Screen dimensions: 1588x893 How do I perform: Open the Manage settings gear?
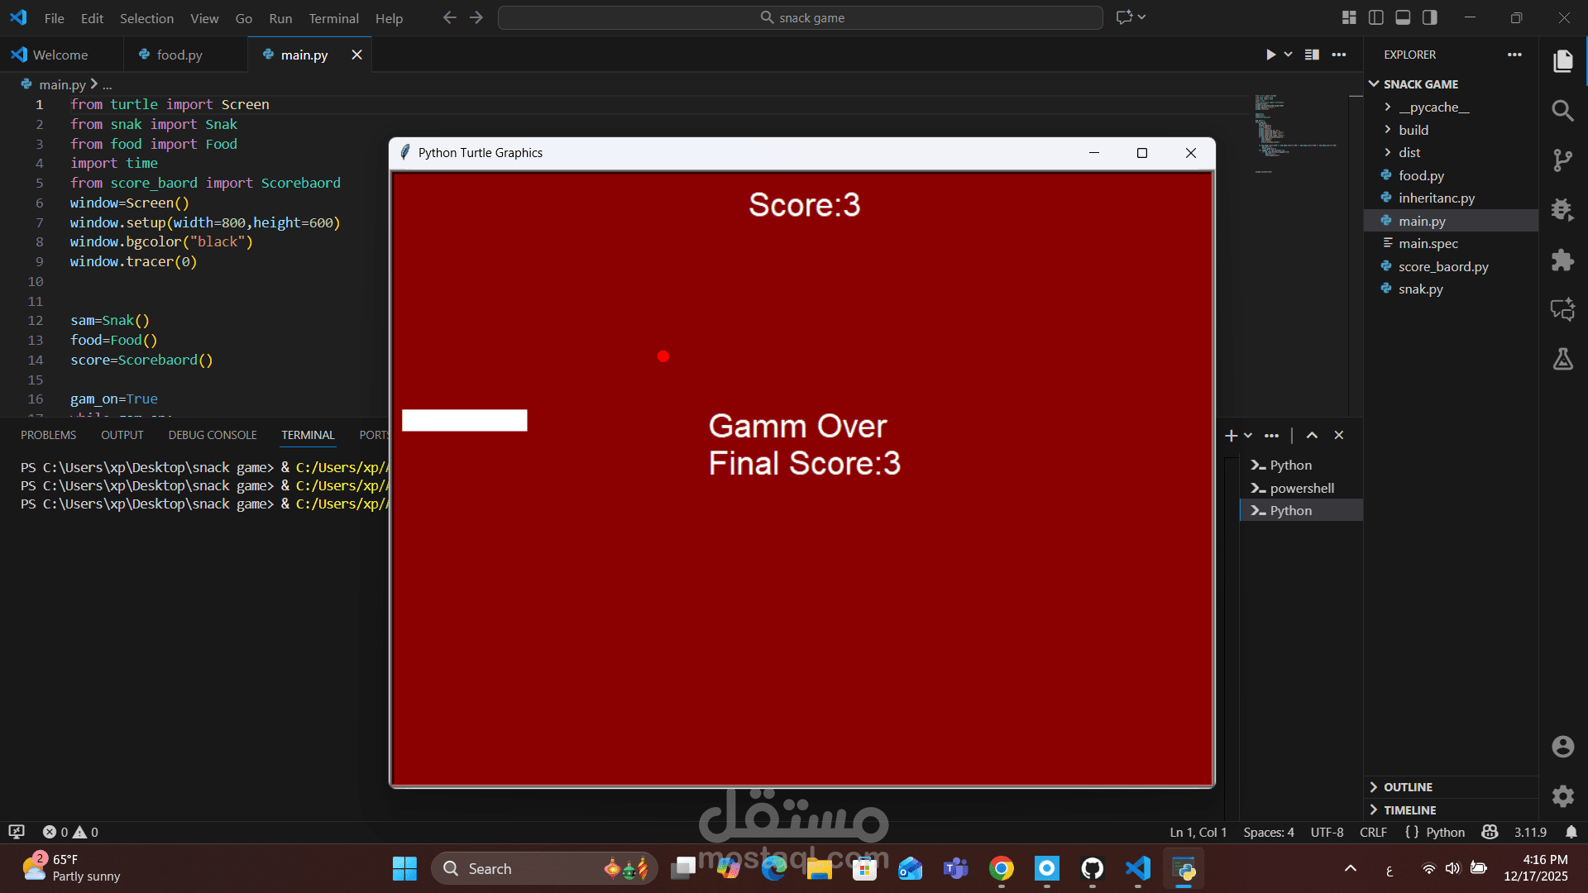[x=1562, y=796]
